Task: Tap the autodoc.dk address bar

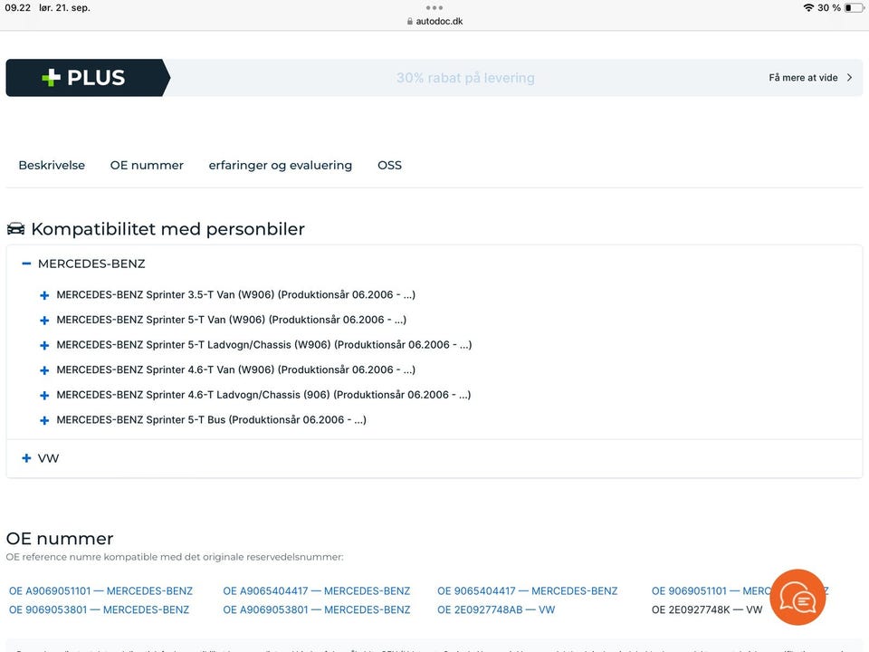Action: pyautogui.click(x=434, y=21)
